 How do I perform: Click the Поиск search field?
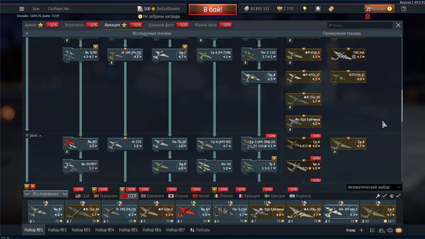pyautogui.click(x=359, y=25)
